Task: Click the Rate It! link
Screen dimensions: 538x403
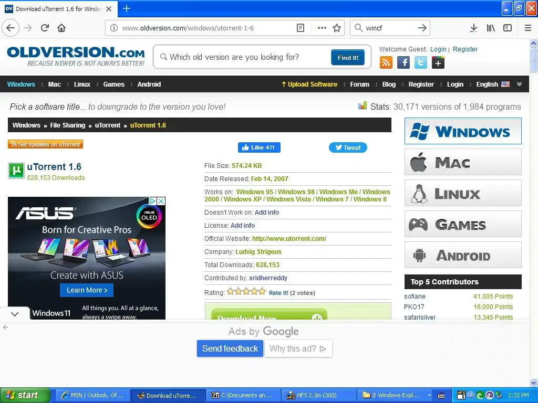Action: (278, 293)
